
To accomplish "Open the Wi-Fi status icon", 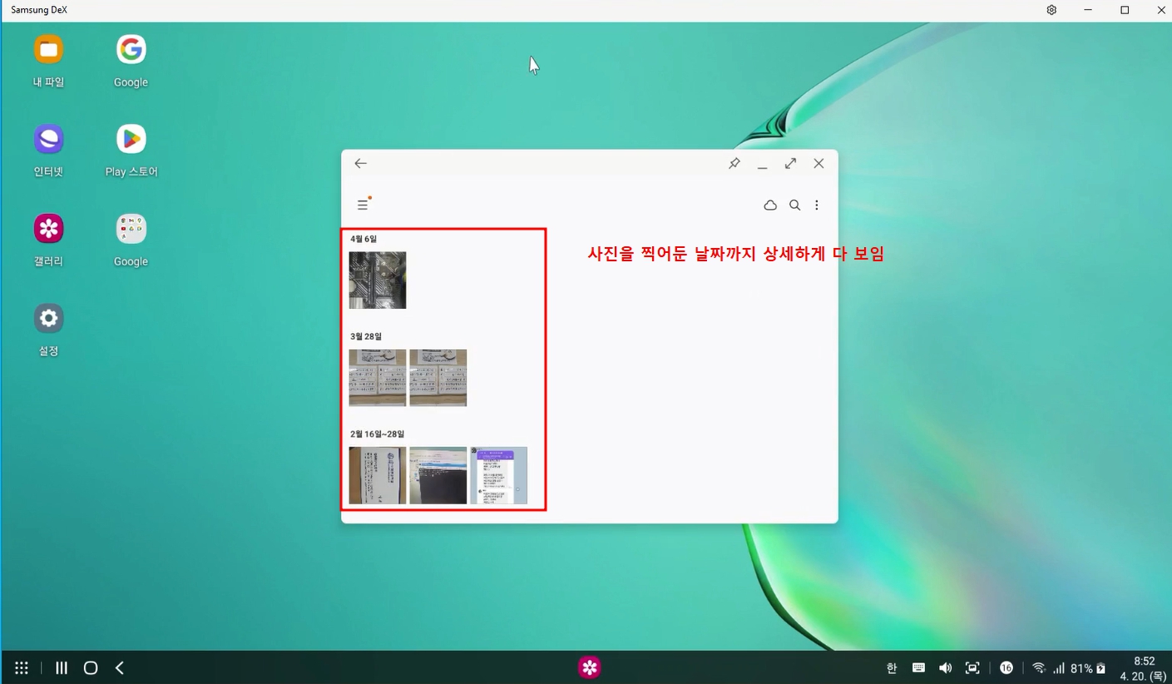I will click(1038, 668).
